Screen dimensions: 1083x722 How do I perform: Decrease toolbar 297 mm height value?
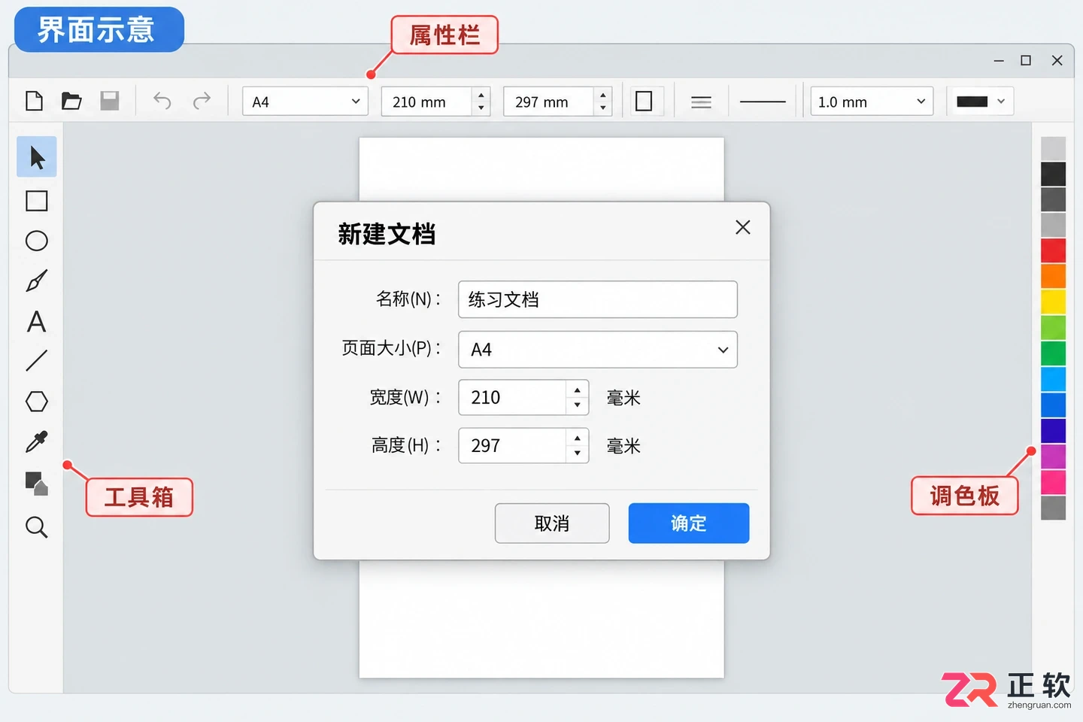pos(603,108)
